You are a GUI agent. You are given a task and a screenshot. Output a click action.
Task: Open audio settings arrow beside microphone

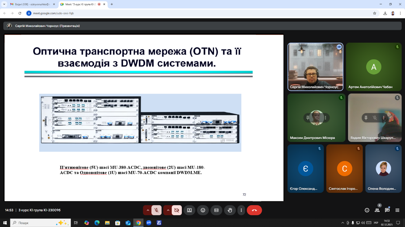coord(148,210)
